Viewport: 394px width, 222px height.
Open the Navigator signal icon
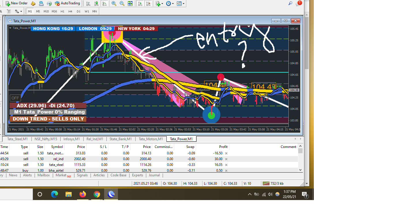49,3
